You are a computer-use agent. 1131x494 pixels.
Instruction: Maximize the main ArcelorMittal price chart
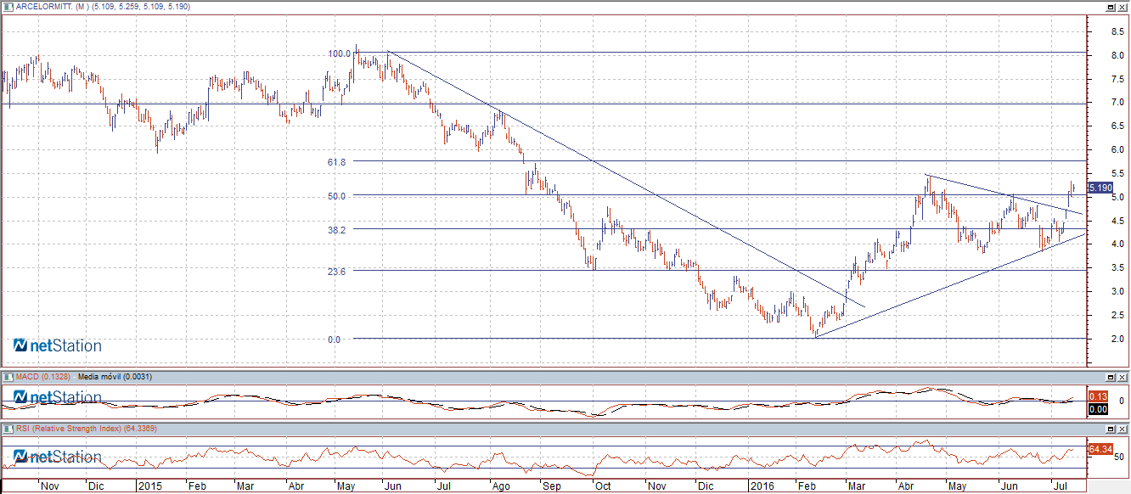point(1110,7)
